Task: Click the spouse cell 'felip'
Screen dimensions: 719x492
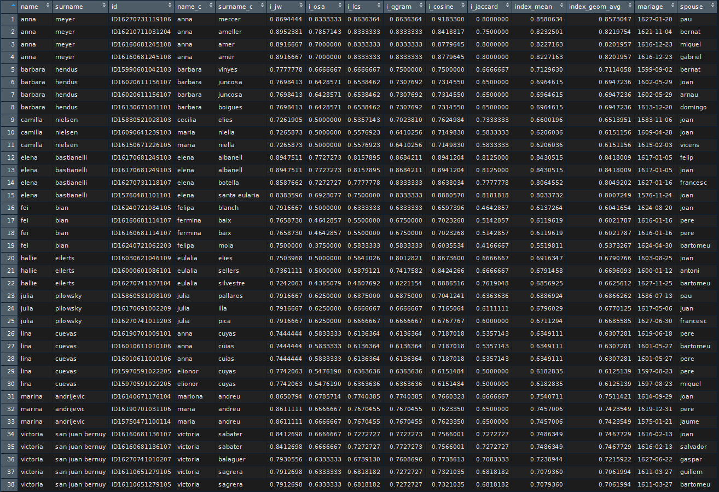Action: (x=687, y=157)
